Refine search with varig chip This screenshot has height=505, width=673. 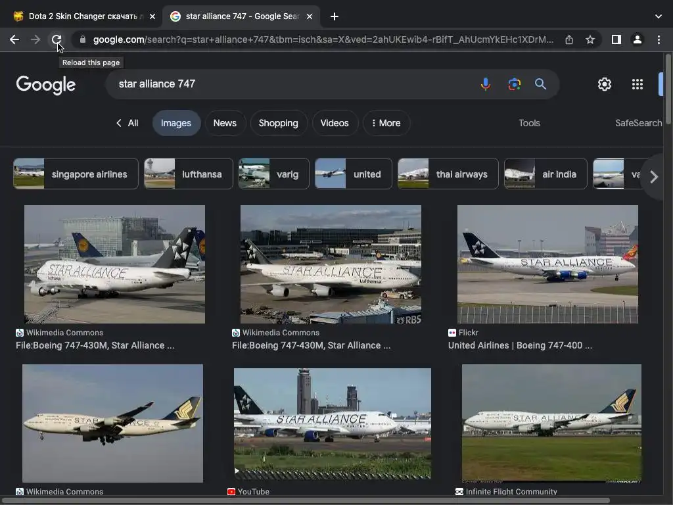pyautogui.click(x=274, y=174)
